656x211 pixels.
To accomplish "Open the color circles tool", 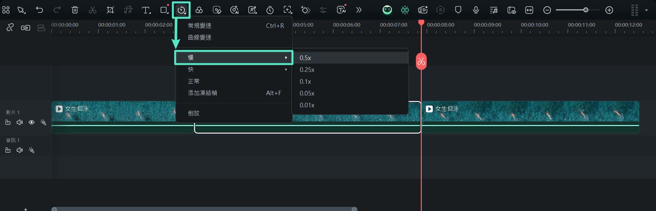I will [199, 10].
